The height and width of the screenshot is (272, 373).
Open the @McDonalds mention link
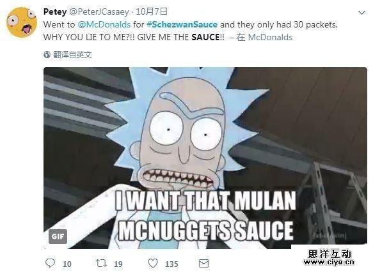[104, 24]
